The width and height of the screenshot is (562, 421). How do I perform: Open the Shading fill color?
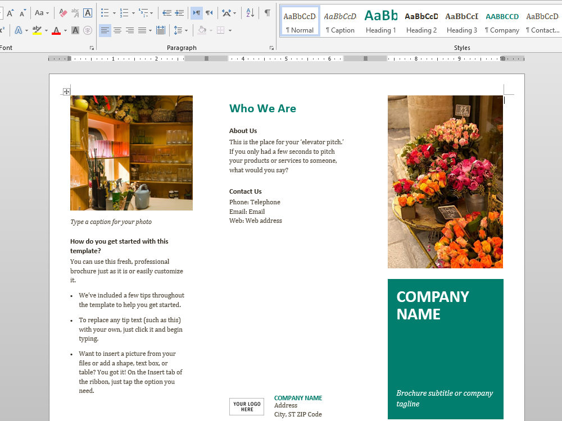202,30
